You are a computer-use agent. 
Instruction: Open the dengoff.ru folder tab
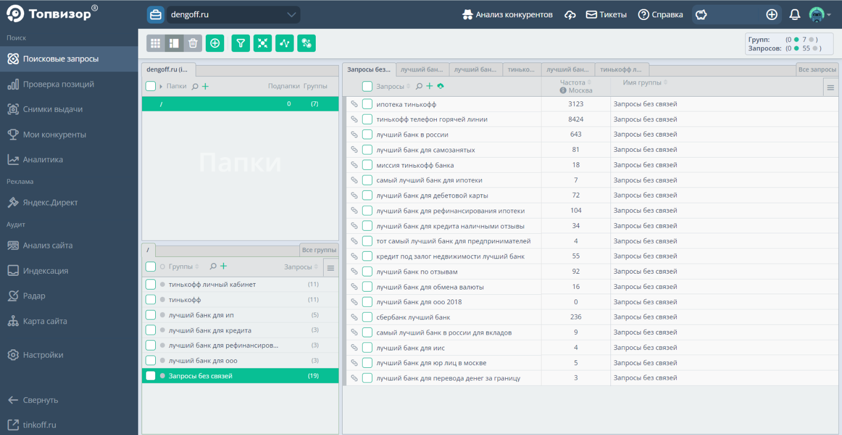[x=168, y=69]
